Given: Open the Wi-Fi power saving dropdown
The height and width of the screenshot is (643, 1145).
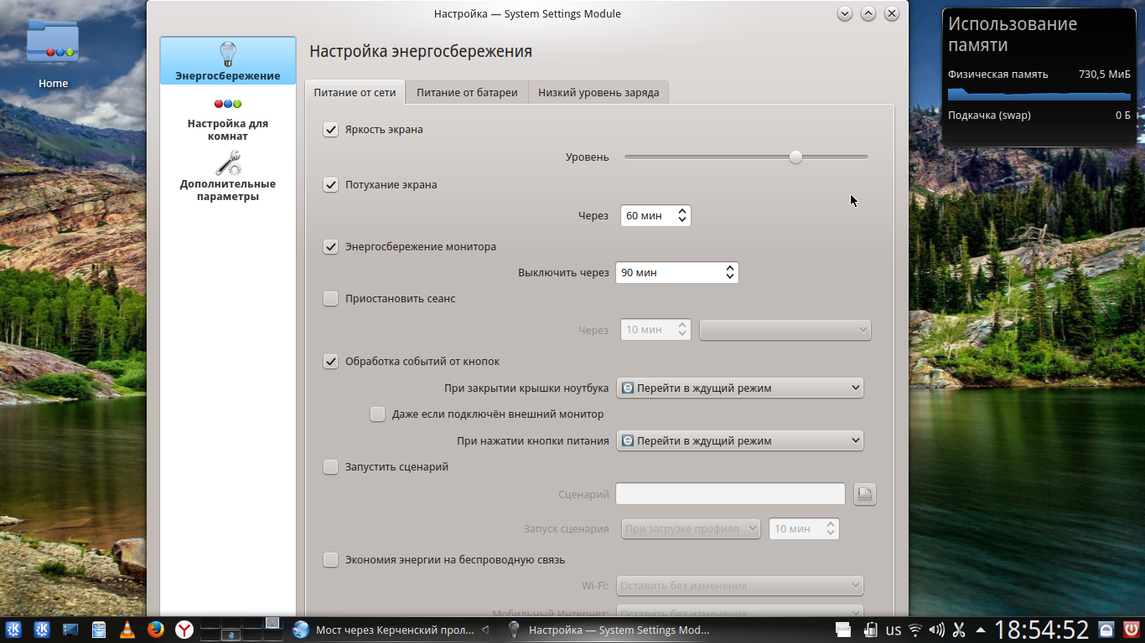Looking at the screenshot, I should (x=740, y=585).
